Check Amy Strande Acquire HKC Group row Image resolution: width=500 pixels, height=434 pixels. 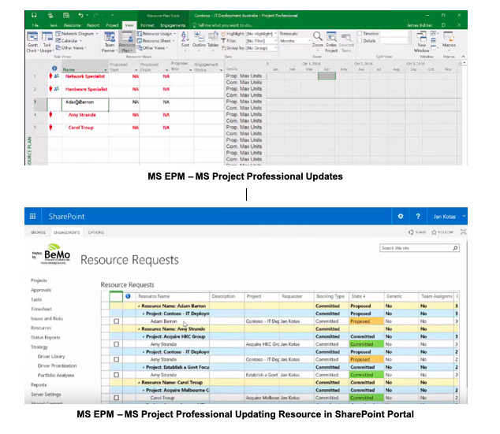coord(117,344)
